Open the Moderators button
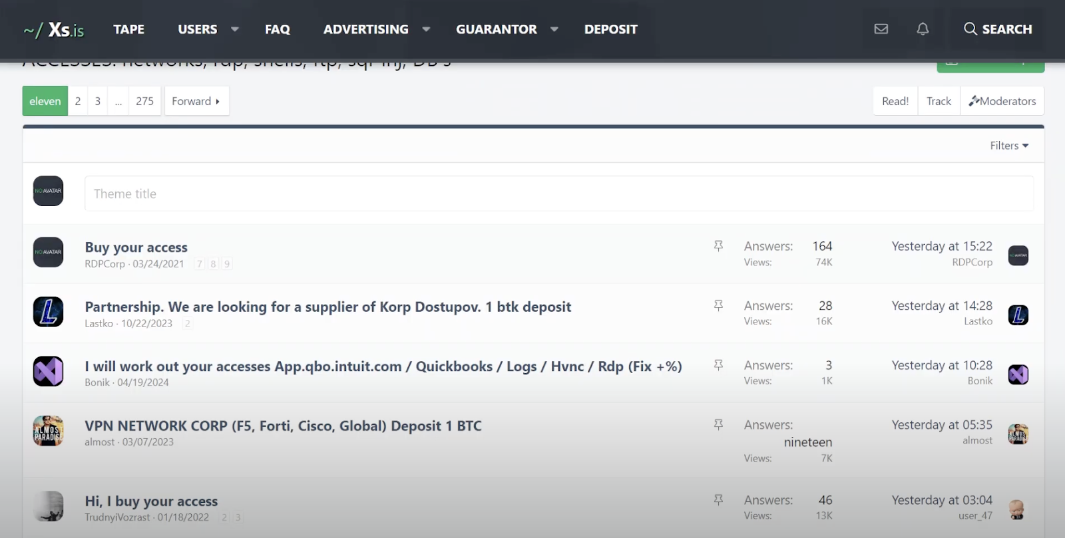 click(x=1002, y=101)
